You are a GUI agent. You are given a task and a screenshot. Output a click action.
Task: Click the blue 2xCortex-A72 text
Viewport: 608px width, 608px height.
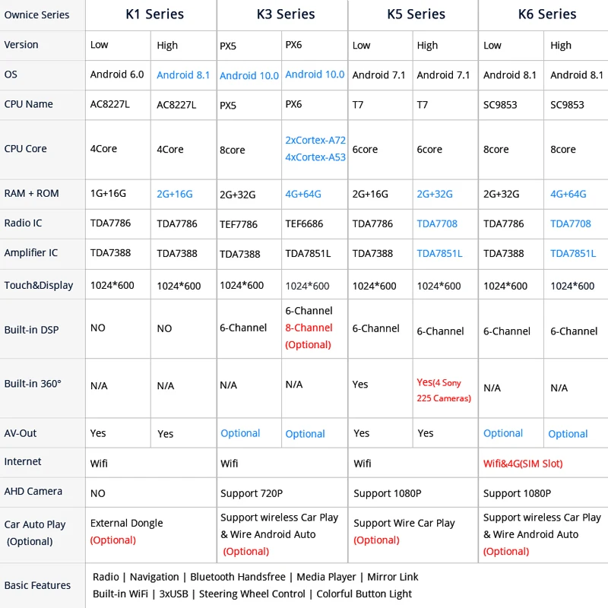pyautogui.click(x=315, y=141)
